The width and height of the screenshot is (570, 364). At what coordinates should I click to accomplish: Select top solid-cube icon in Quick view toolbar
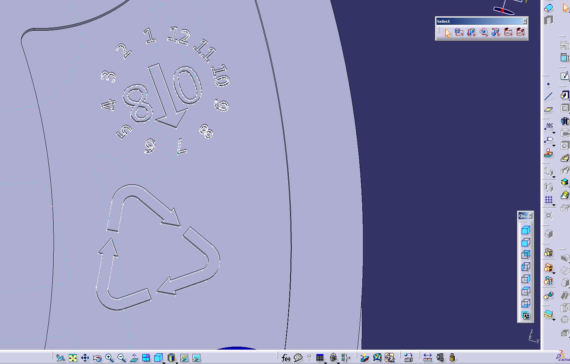point(526,231)
